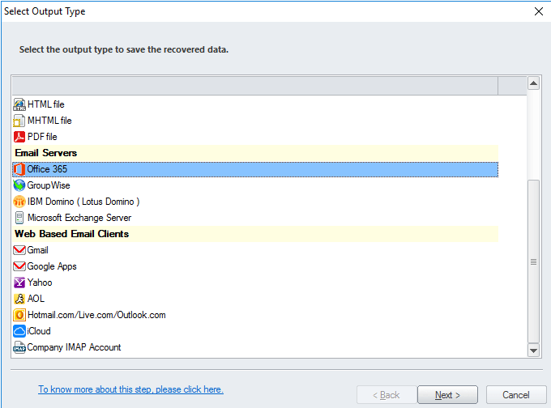Choose "PDF file" as output
Screen dimensions: 551x408
pyautogui.click(x=42, y=137)
